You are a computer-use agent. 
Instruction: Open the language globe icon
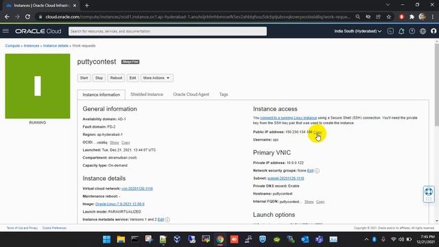[423, 31]
